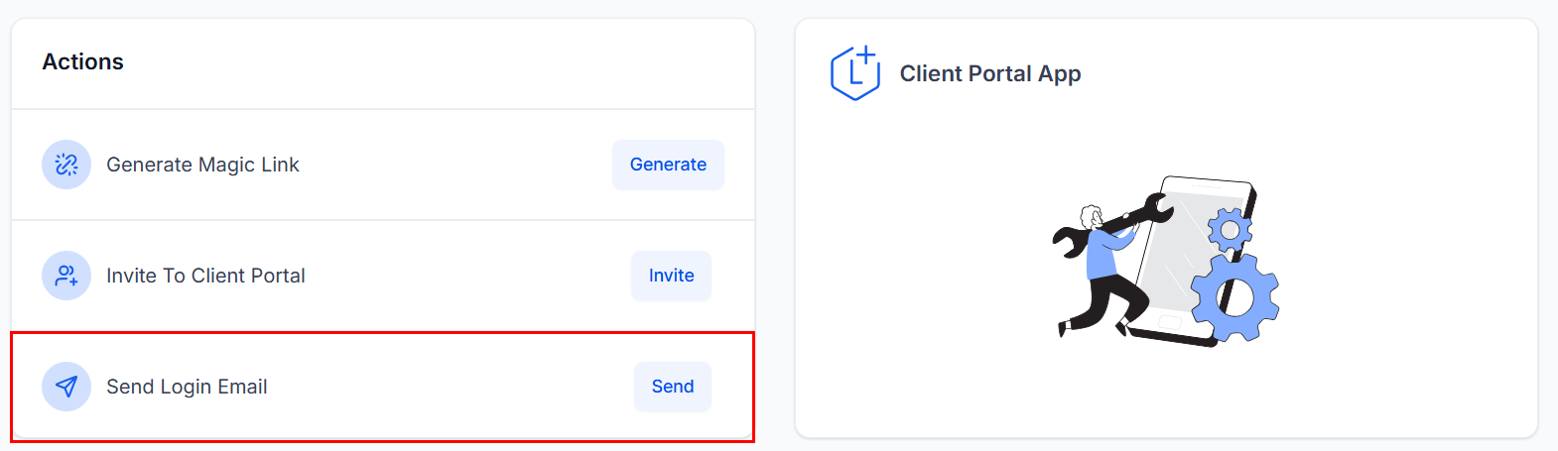Image resolution: width=1558 pixels, height=451 pixels.
Task: Click the invite user-plus icon
Action: coord(66,276)
